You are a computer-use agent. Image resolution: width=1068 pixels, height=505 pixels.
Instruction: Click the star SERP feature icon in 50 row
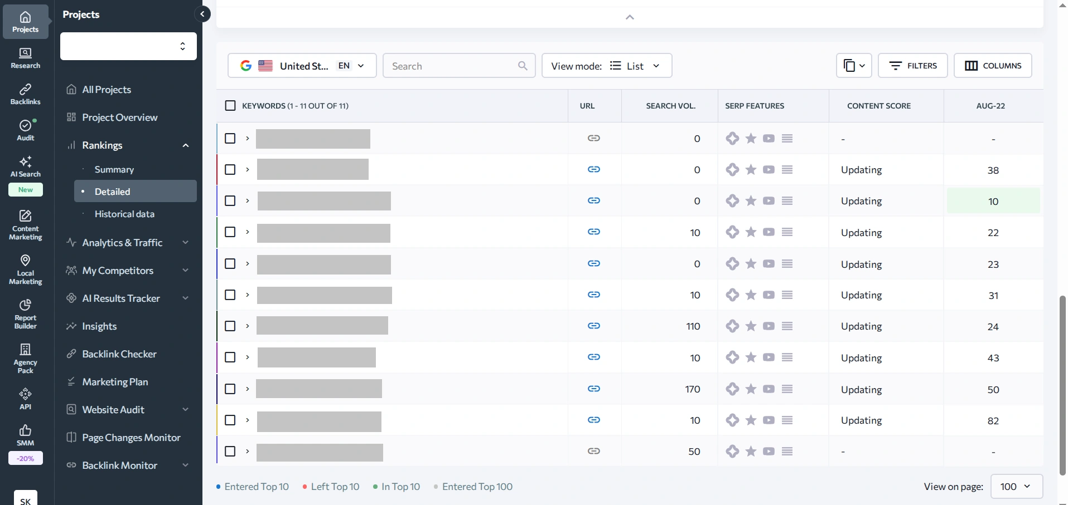tap(751, 389)
